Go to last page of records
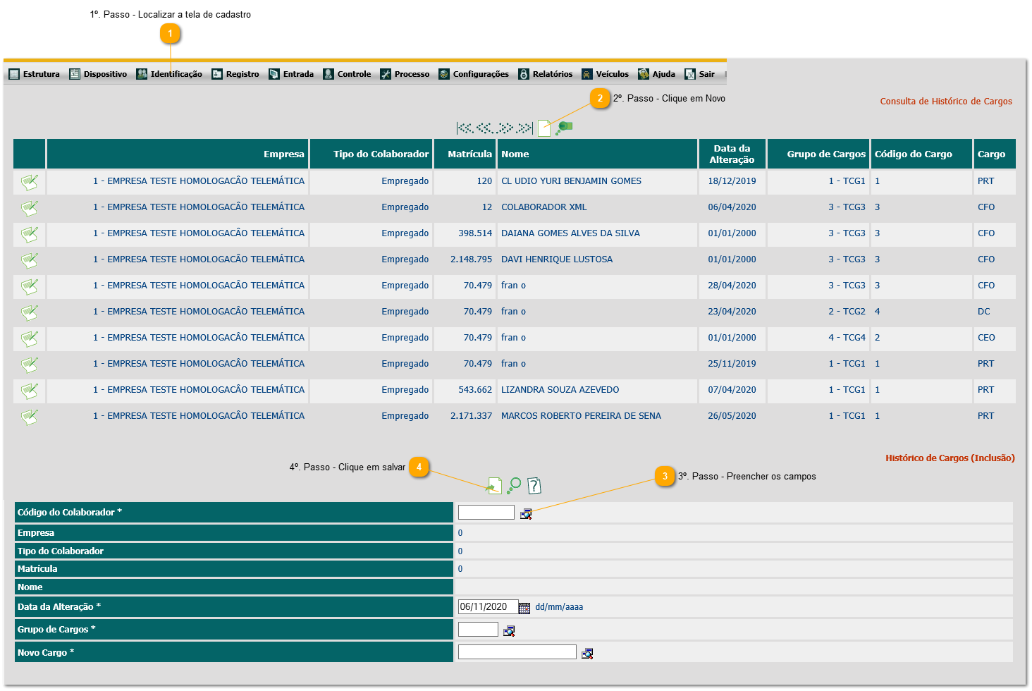 [524, 128]
